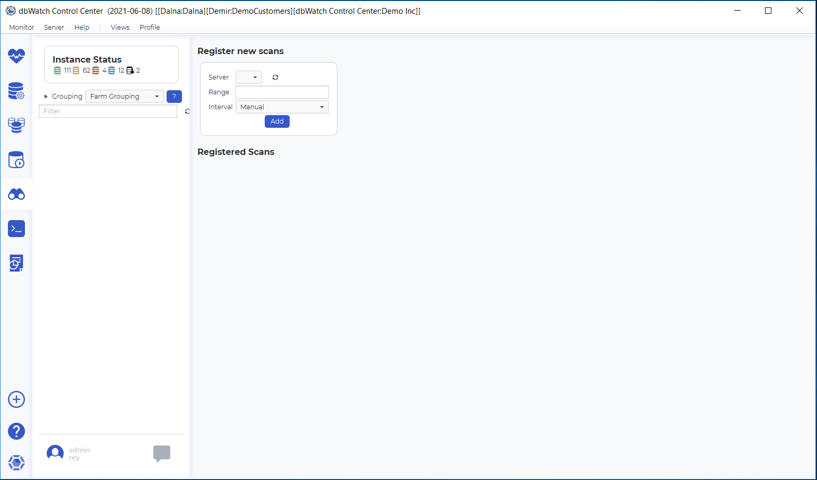Click into the Range input field
Screen dimensions: 817x480
click(x=282, y=92)
